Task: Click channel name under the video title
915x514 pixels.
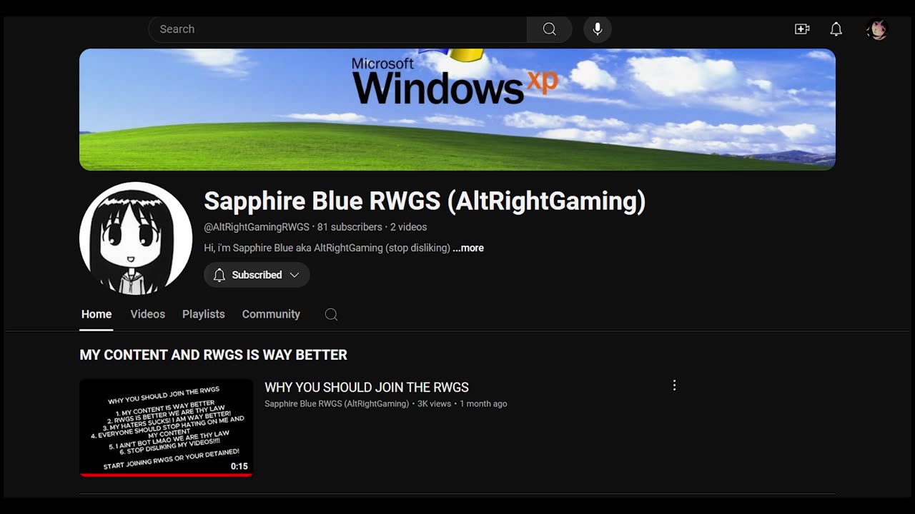Action: click(x=337, y=404)
